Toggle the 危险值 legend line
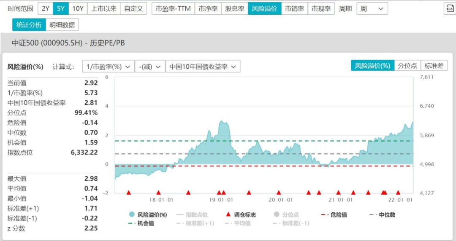 [334, 215]
